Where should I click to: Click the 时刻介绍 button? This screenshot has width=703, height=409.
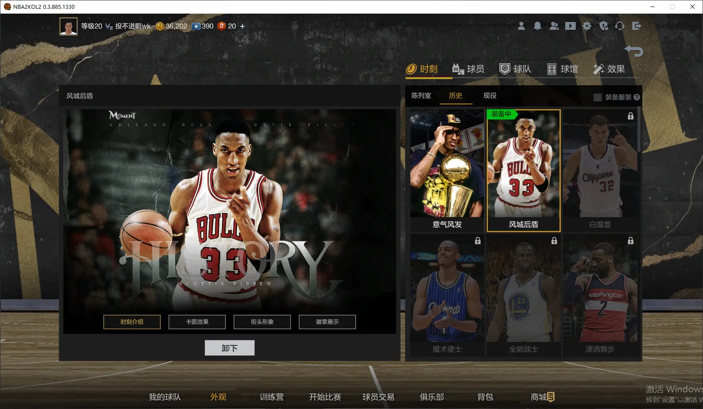(132, 322)
